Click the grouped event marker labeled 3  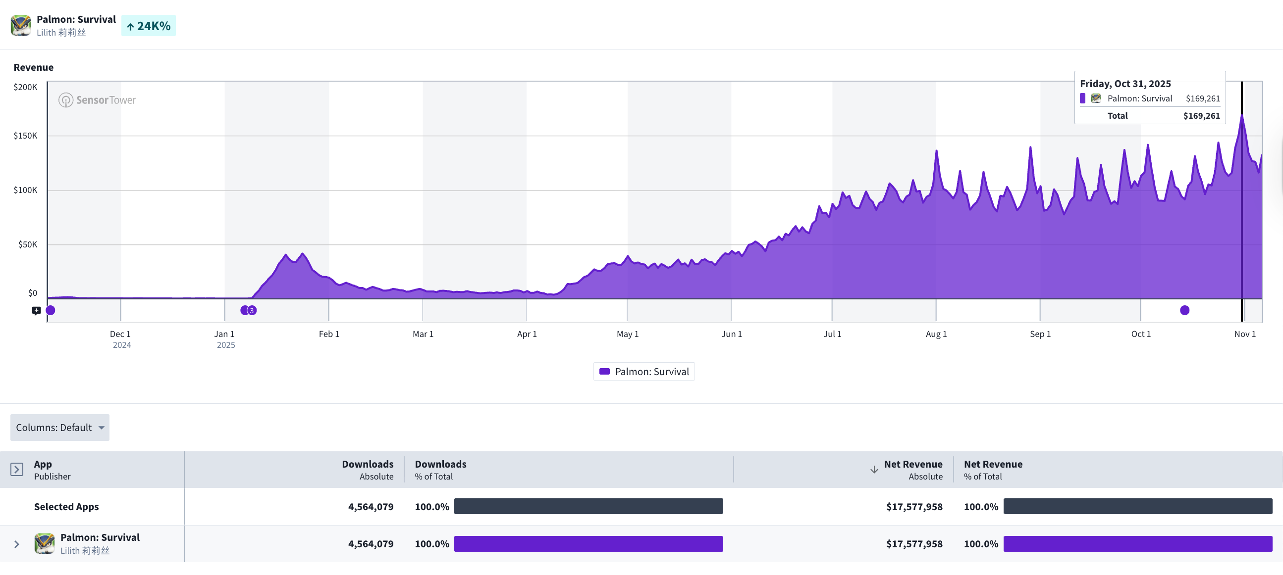252,311
